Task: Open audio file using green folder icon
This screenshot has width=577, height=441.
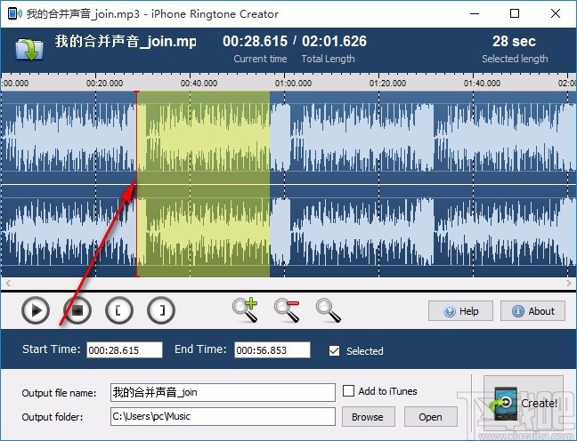Action: click(29, 49)
